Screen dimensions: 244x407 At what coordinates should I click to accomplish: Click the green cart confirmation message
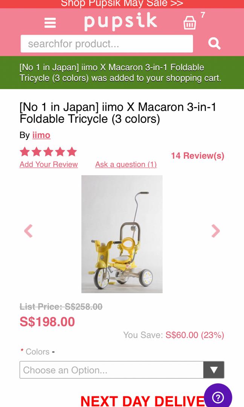122,73
